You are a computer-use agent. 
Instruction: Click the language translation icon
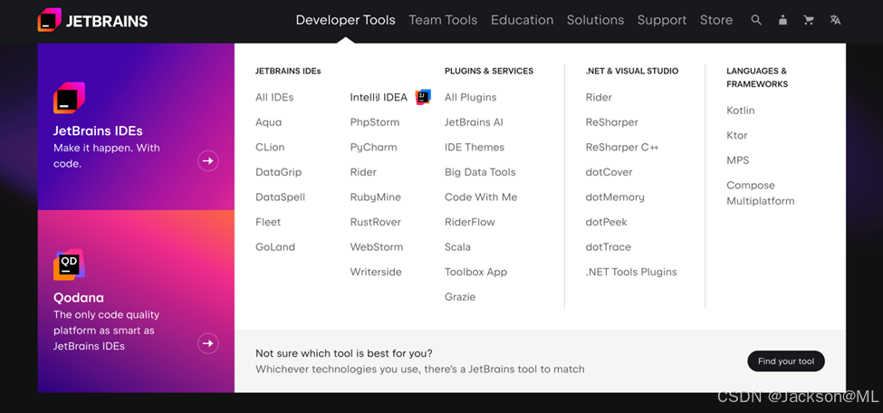(x=835, y=20)
